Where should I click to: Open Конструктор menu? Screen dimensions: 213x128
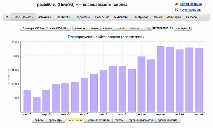pyautogui.click(x=141, y=17)
